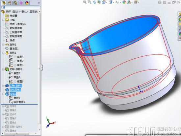Viewport: 181px width, 136px height.
Task: Collapse the 放样1 loft feature
Action: 3,53
